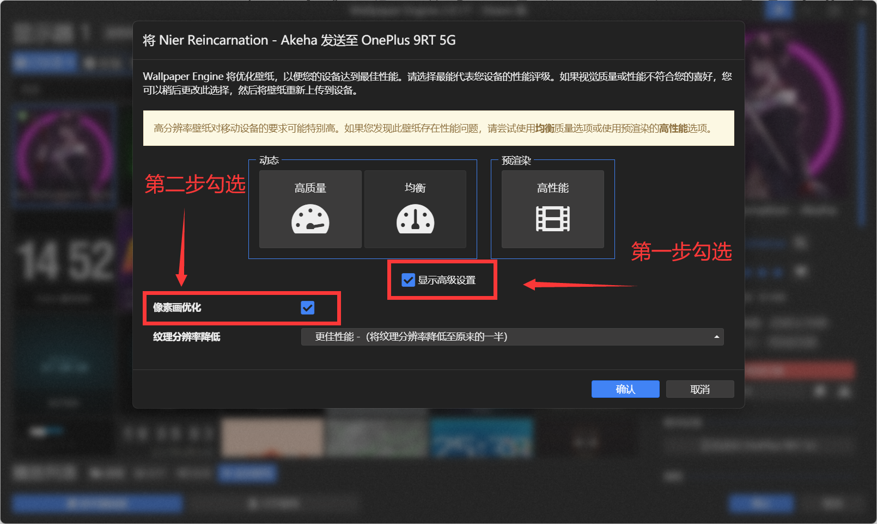This screenshot has width=877, height=524.
Task: Click the 取消 button
Action: 700,389
